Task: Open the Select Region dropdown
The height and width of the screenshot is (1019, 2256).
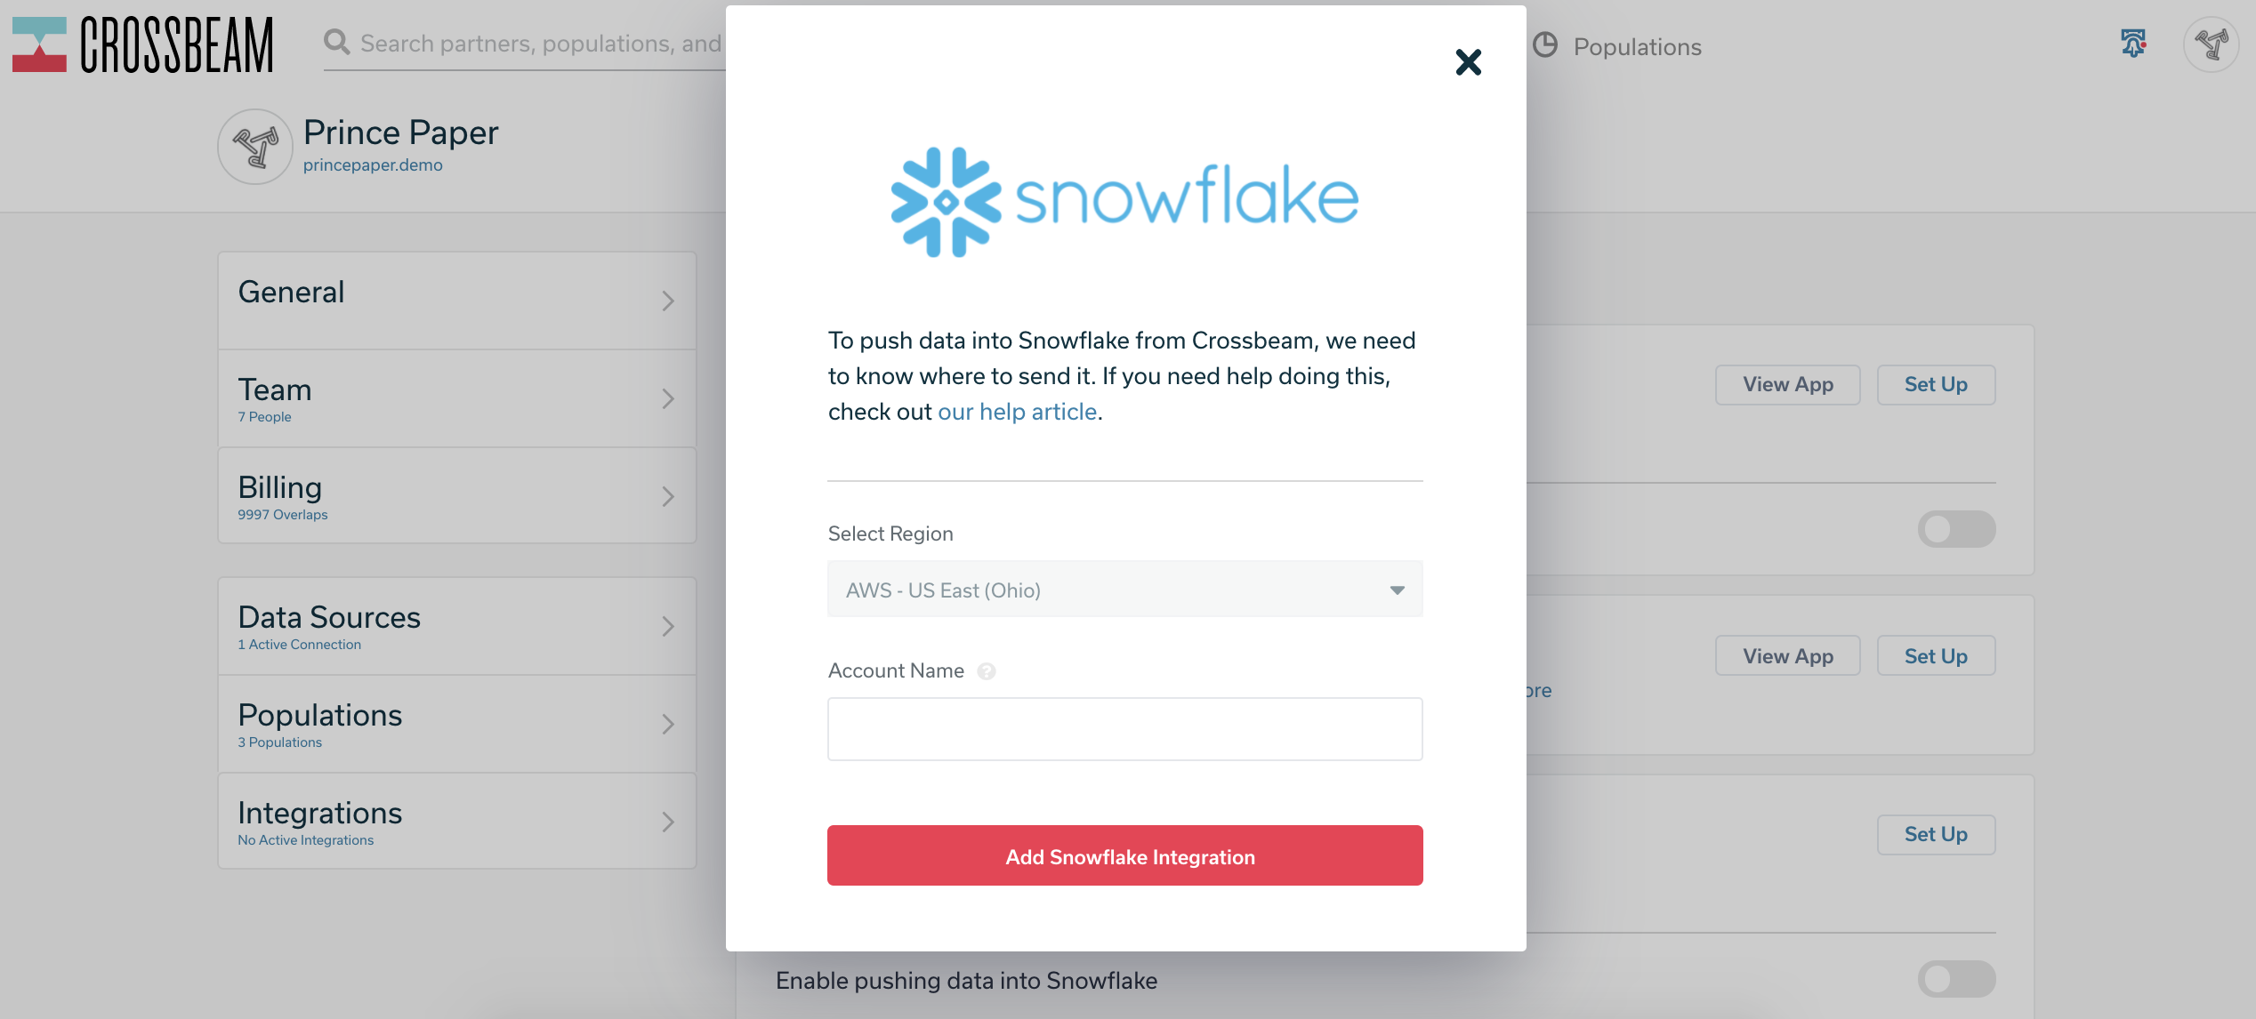Action: coord(1124,590)
